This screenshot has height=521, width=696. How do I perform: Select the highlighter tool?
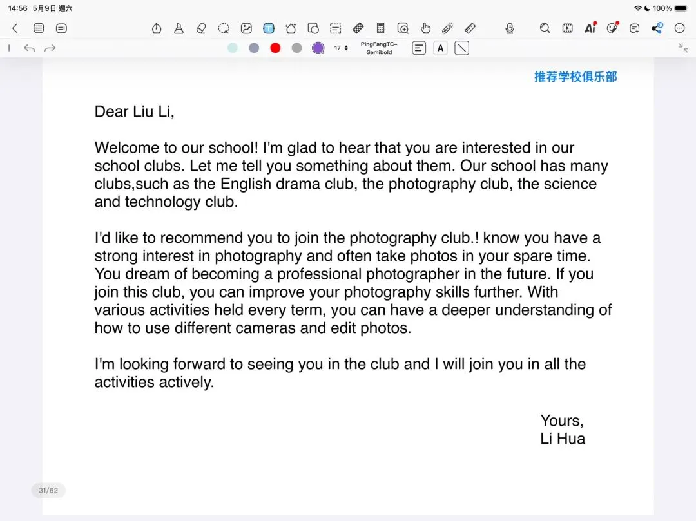point(179,28)
